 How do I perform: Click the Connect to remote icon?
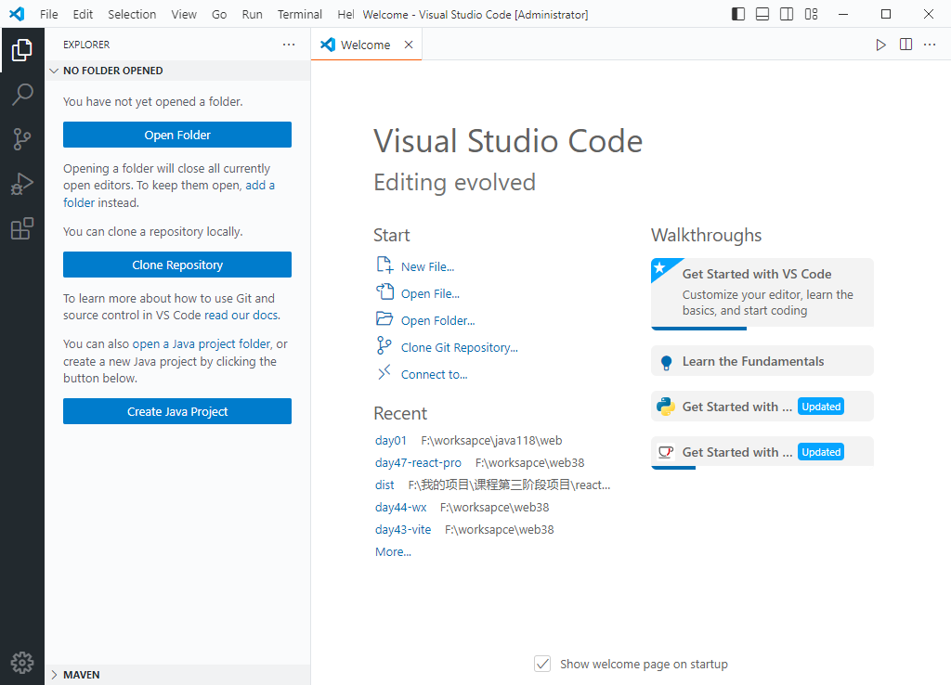point(384,373)
